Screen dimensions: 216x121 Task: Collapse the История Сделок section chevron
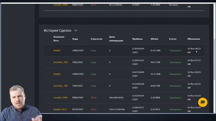(x=76, y=31)
